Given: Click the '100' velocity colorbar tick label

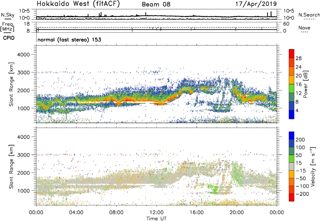Looking at the screenshot, I should pos(300,148).
